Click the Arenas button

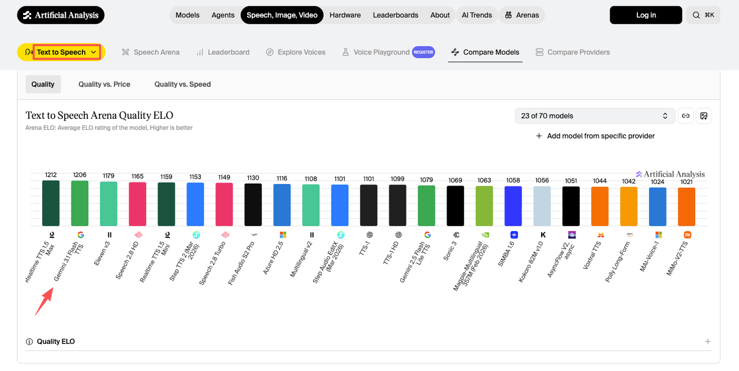coord(522,15)
